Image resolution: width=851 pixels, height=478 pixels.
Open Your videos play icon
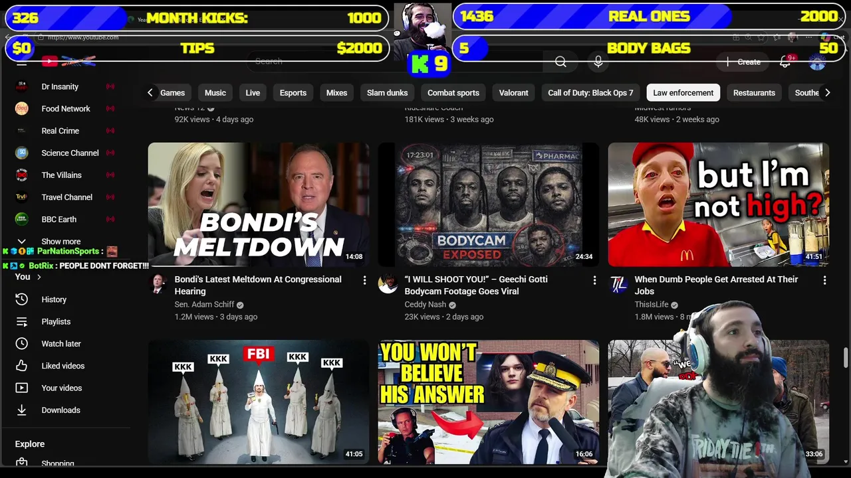coord(21,388)
